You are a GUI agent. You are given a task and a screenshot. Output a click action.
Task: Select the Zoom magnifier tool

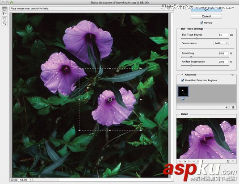pyautogui.click(x=4, y=24)
